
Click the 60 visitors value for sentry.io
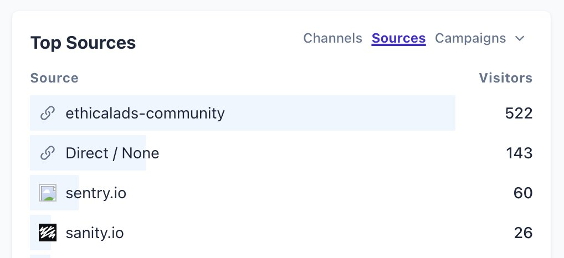[524, 193]
